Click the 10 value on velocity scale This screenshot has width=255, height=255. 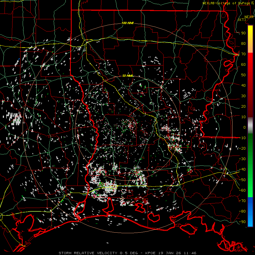tap(243, 117)
